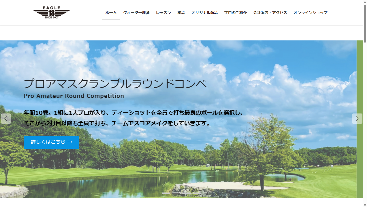Click the subtitle Pro Amateur Round Competition
Viewport: 367px width, 207px height.
coord(74,96)
